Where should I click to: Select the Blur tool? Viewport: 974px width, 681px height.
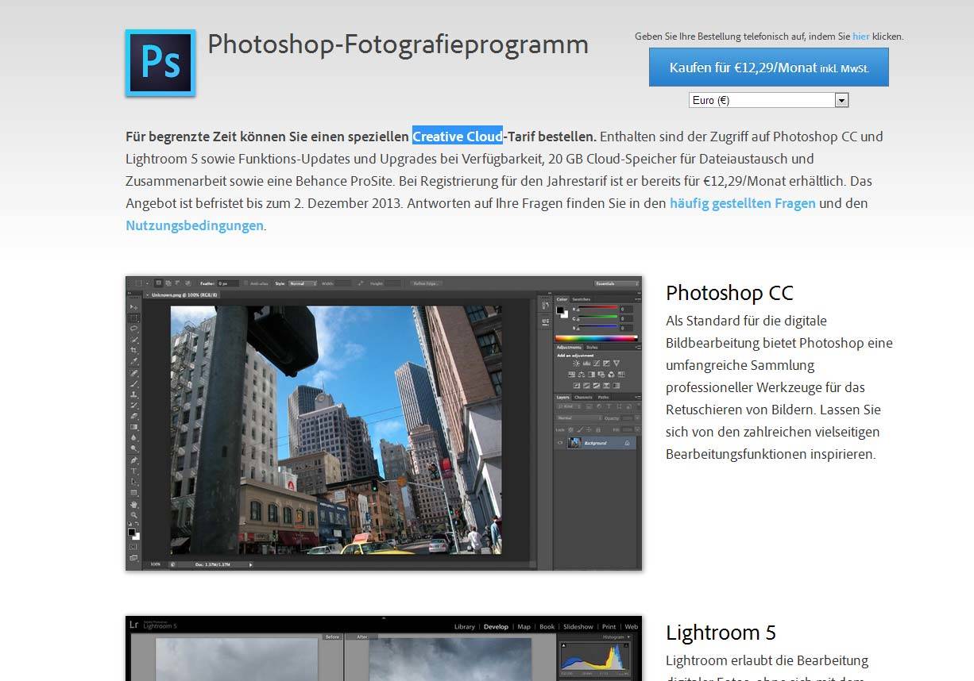133,437
